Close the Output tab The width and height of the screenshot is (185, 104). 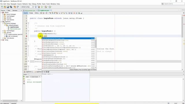pyautogui.click(x=28, y=74)
